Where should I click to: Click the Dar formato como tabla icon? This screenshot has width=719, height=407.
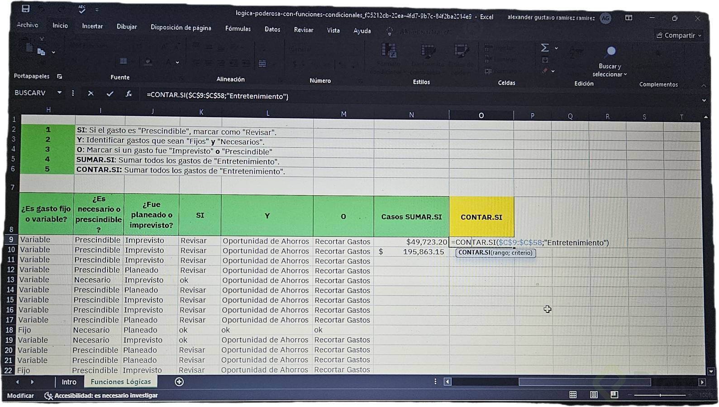click(x=428, y=52)
